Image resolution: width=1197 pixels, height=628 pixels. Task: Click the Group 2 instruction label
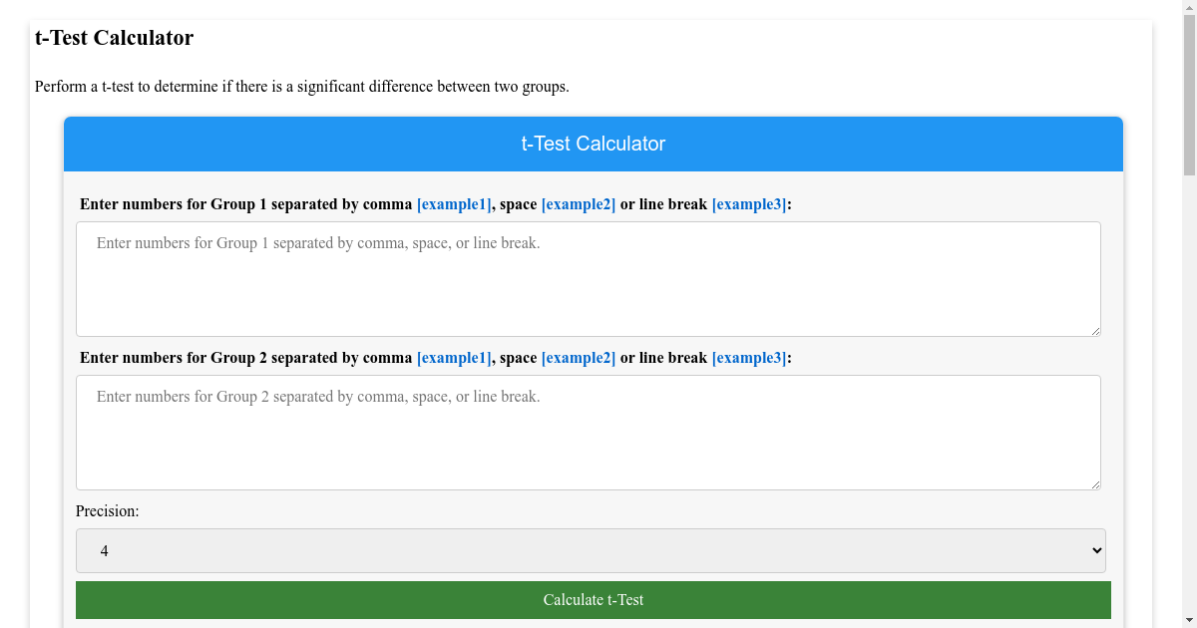click(245, 358)
